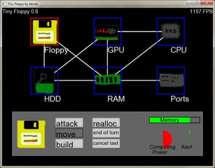Click the Ports label text
The image size is (215, 168).
pyautogui.click(x=180, y=99)
